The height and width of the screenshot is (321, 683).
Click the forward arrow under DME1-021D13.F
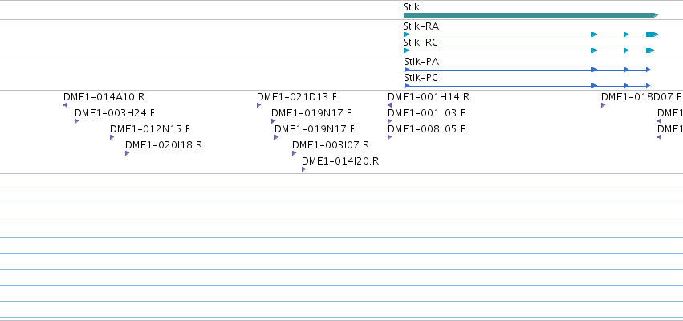pos(258,105)
